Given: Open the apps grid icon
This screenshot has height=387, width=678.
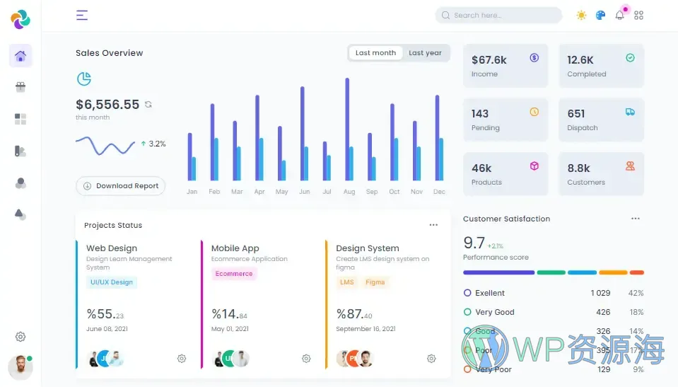Looking at the screenshot, I should [x=639, y=15].
